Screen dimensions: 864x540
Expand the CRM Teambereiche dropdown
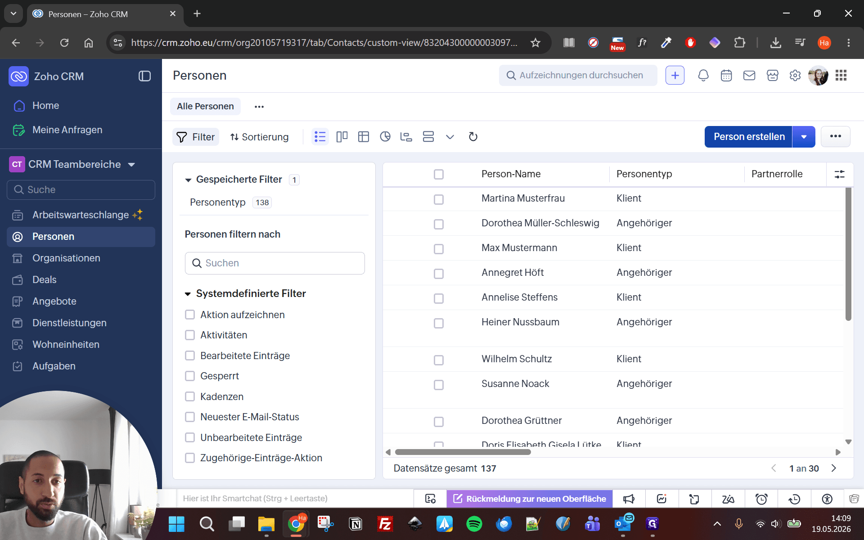(131, 165)
